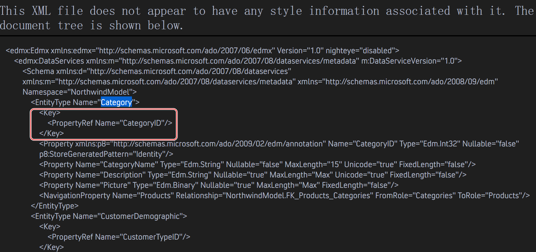
Task: Click the edmx:Edmx root element line
Action: tap(202, 51)
